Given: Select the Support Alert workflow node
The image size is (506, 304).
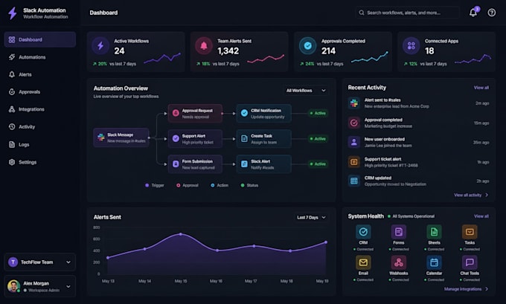Looking at the screenshot, I should (195, 139).
